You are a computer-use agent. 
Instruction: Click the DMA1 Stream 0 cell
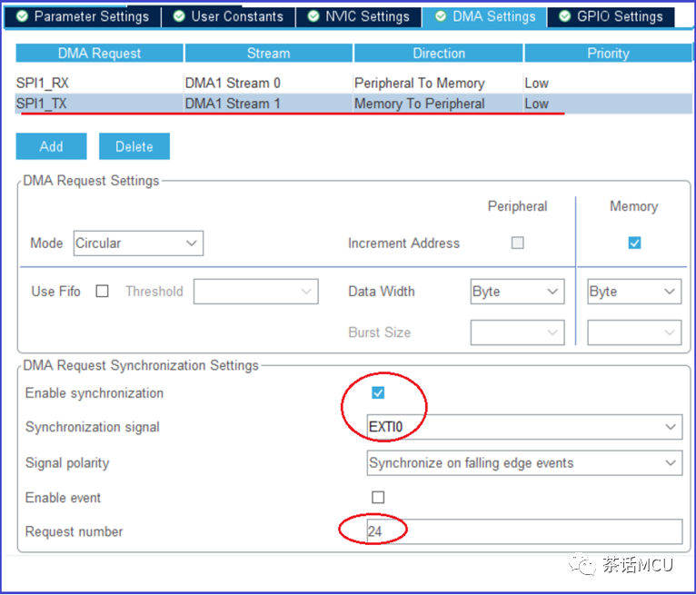[268, 83]
